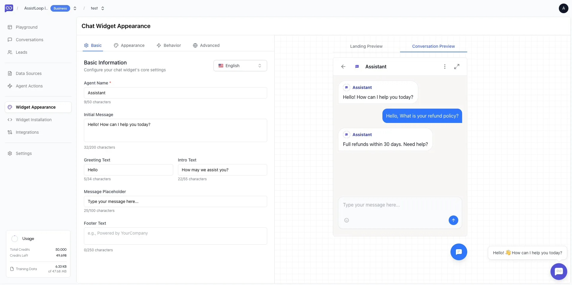This screenshot has width=572, height=285.
Task: Switch to the Behavior tab
Action: [x=169, y=45]
